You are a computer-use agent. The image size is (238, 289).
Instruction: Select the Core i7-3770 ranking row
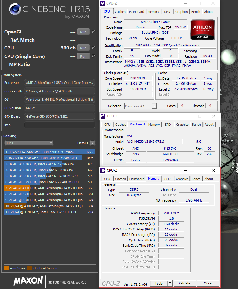49,170
